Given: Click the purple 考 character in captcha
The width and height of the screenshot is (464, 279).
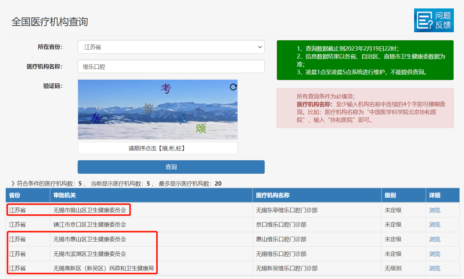Looking at the screenshot, I should (166, 89).
